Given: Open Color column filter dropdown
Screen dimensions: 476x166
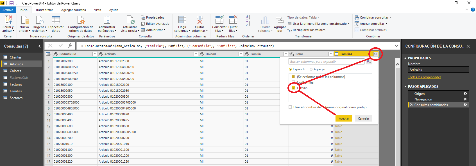Looking at the screenshot, I should [331, 54].
